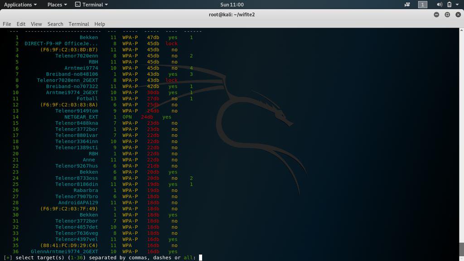Click the network name AndroidAPA129

pos(78,203)
